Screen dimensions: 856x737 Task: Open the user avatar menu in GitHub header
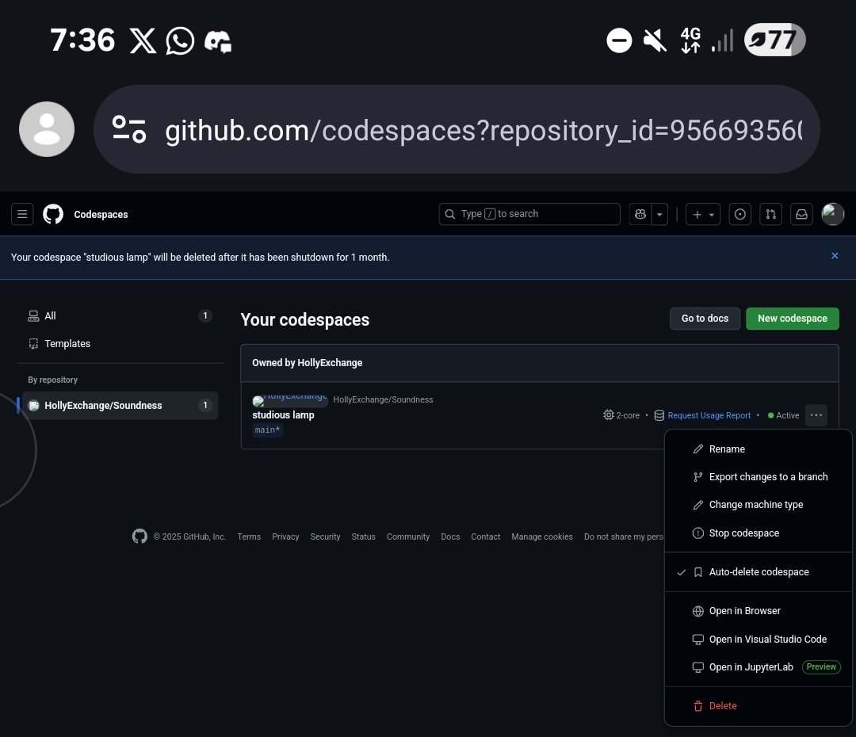pyautogui.click(x=832, y=214)
